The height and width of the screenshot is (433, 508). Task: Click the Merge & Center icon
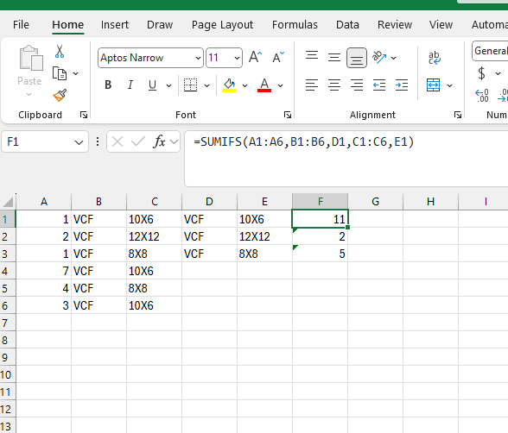click(433, 85)
